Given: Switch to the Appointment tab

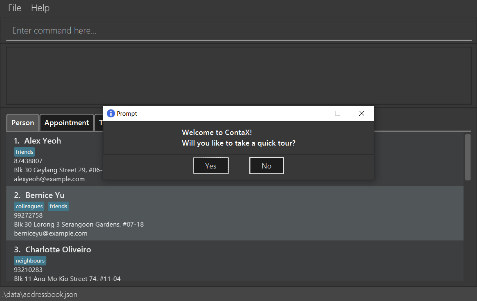Looking at the screenshot, I should [x=67, y=123].
